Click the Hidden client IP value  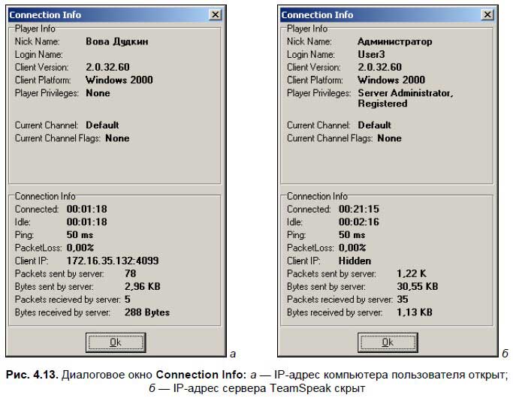tap(355, 261)
